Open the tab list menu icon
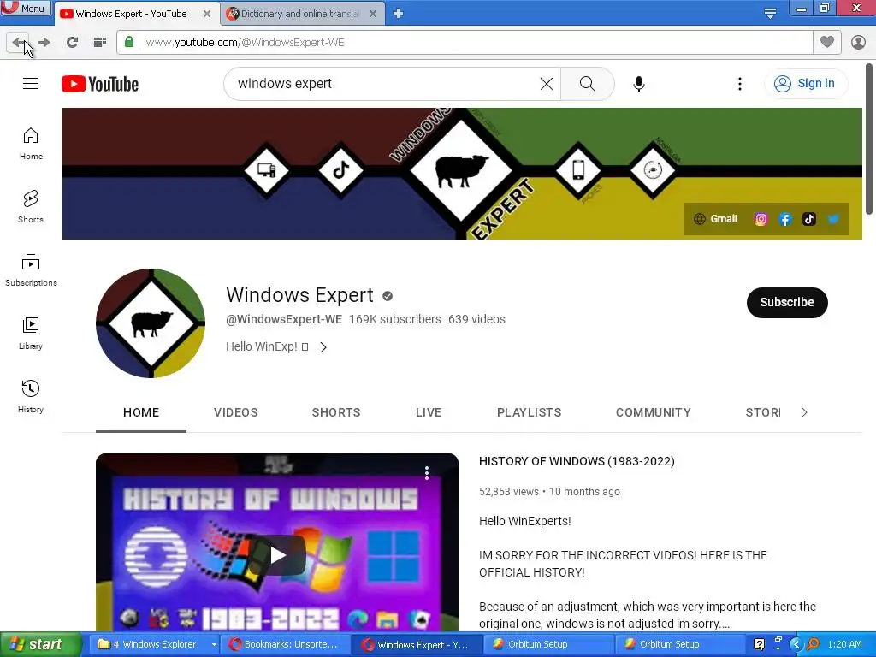Screen dimensions: 876x657 coord(770,13)
